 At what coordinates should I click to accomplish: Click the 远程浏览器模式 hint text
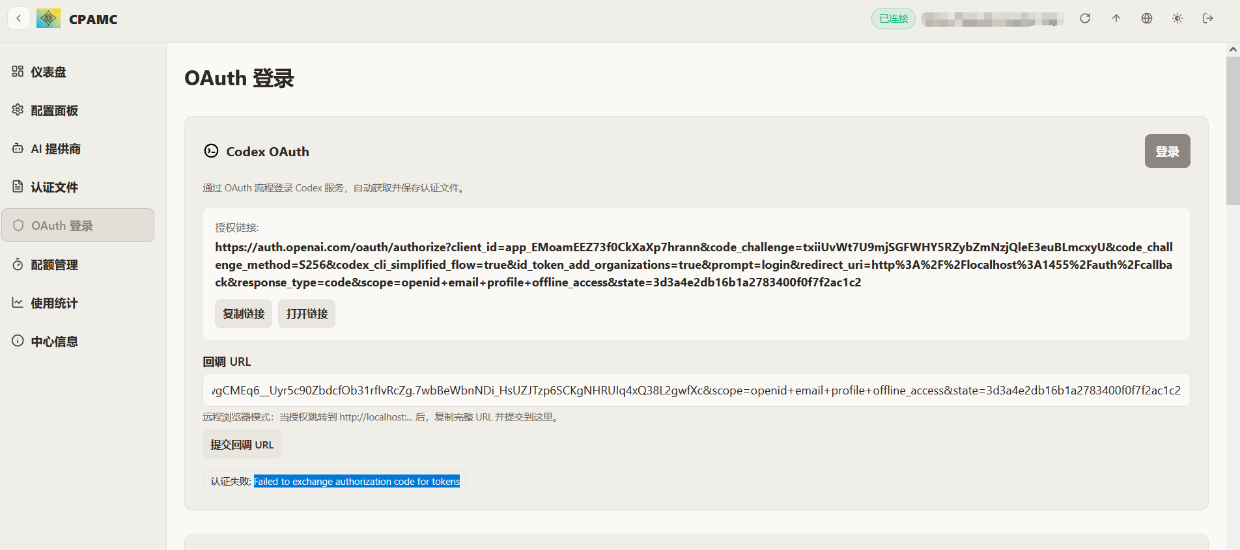382,417
